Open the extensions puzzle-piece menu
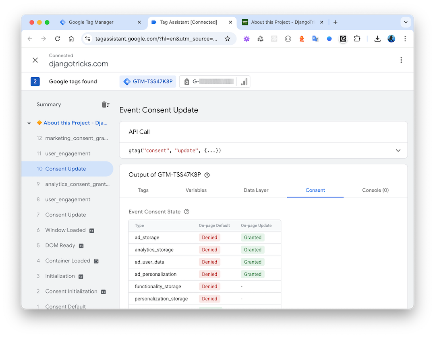Screen dimensions: 435x337 pyautogui.click(x=357, y=39)
